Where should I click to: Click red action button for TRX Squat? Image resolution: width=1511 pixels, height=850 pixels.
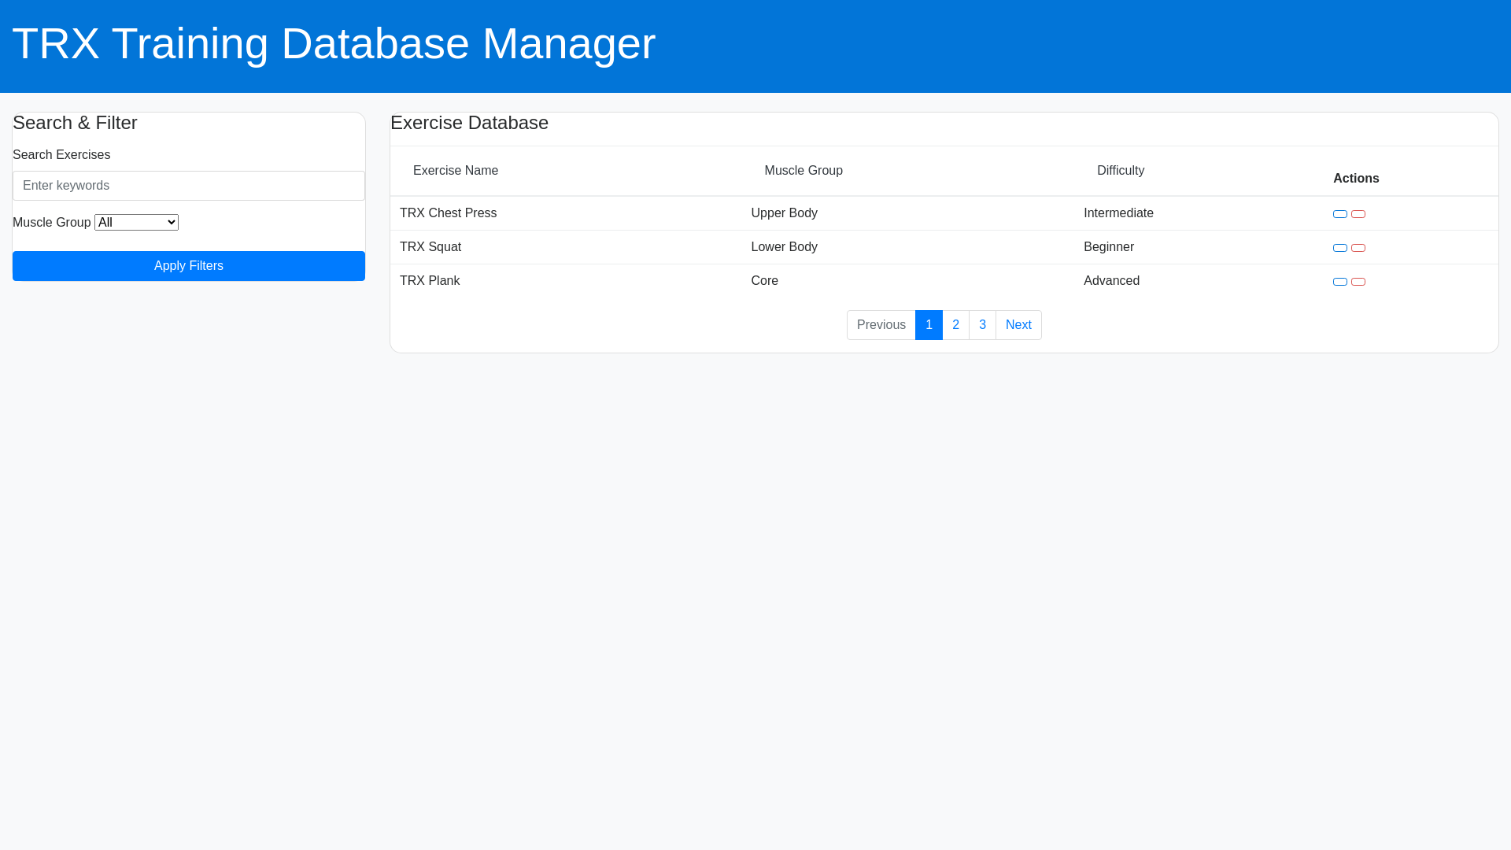(1358, 248)
